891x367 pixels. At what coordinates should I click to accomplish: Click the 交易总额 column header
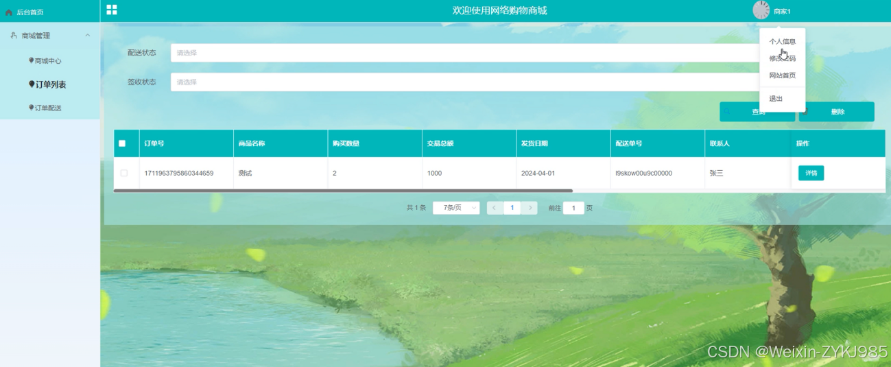click(x=440, y=143)
